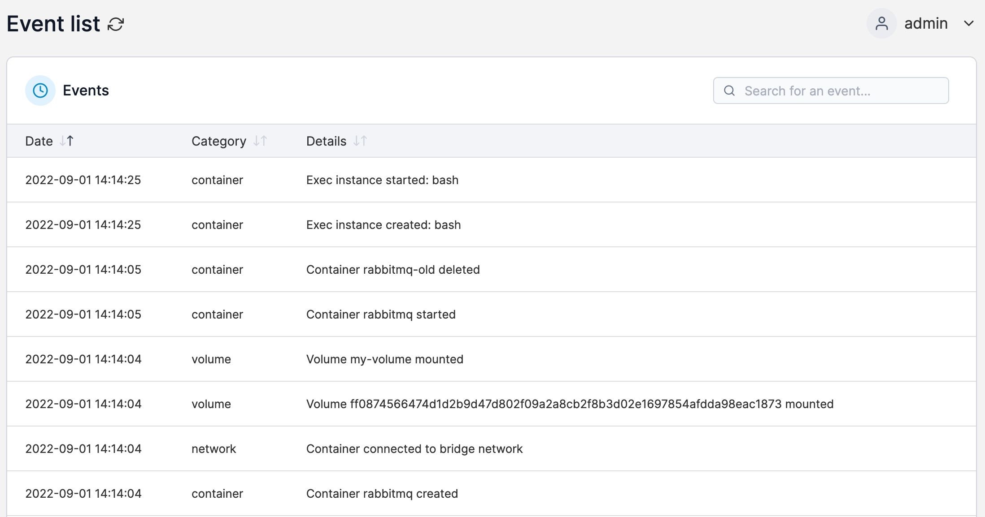Click the Category column sort arrows icon

(x=260, y=141)
